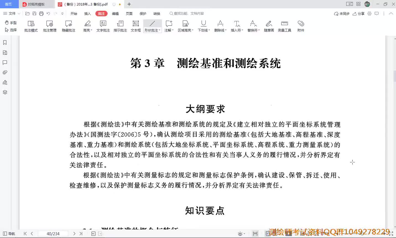Go to the next page arrow
The height and width of the screenshot is (238, 396).
tap(74, 234)
